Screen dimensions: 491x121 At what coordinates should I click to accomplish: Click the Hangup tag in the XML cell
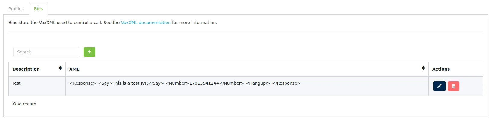tap(258, 83)
